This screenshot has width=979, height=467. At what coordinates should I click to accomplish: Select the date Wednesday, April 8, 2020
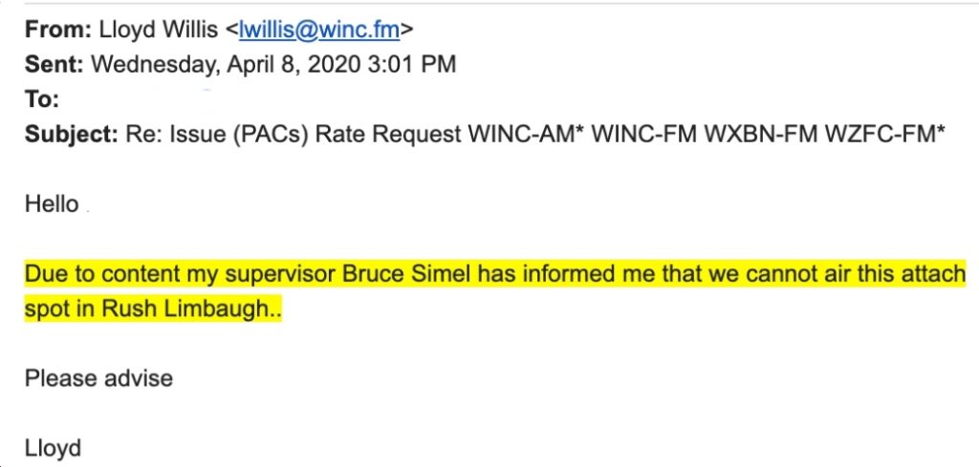click(226, 65)
